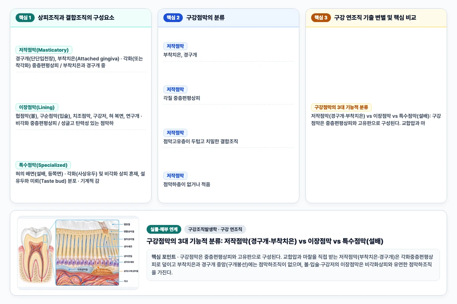Screen dimensions: 457x304
Task: Select heading 상피조직과 결합조직의 구성요소
Action: [76, 17]
